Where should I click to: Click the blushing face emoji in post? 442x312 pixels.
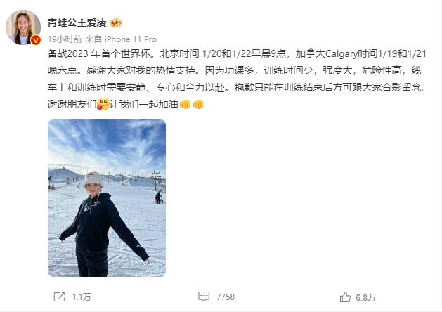[103, 104]
